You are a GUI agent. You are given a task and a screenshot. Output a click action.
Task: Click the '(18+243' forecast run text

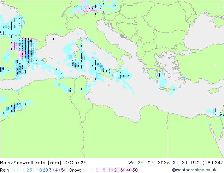[213, 163]
